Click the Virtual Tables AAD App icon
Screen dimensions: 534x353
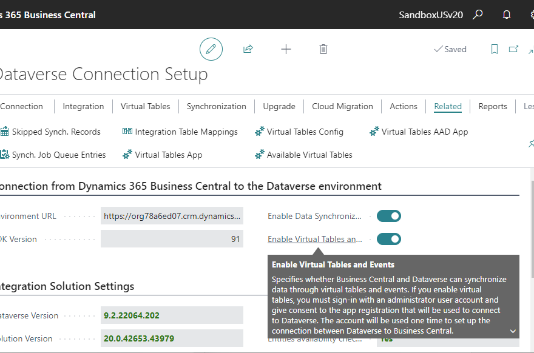(x=374, y=132)
